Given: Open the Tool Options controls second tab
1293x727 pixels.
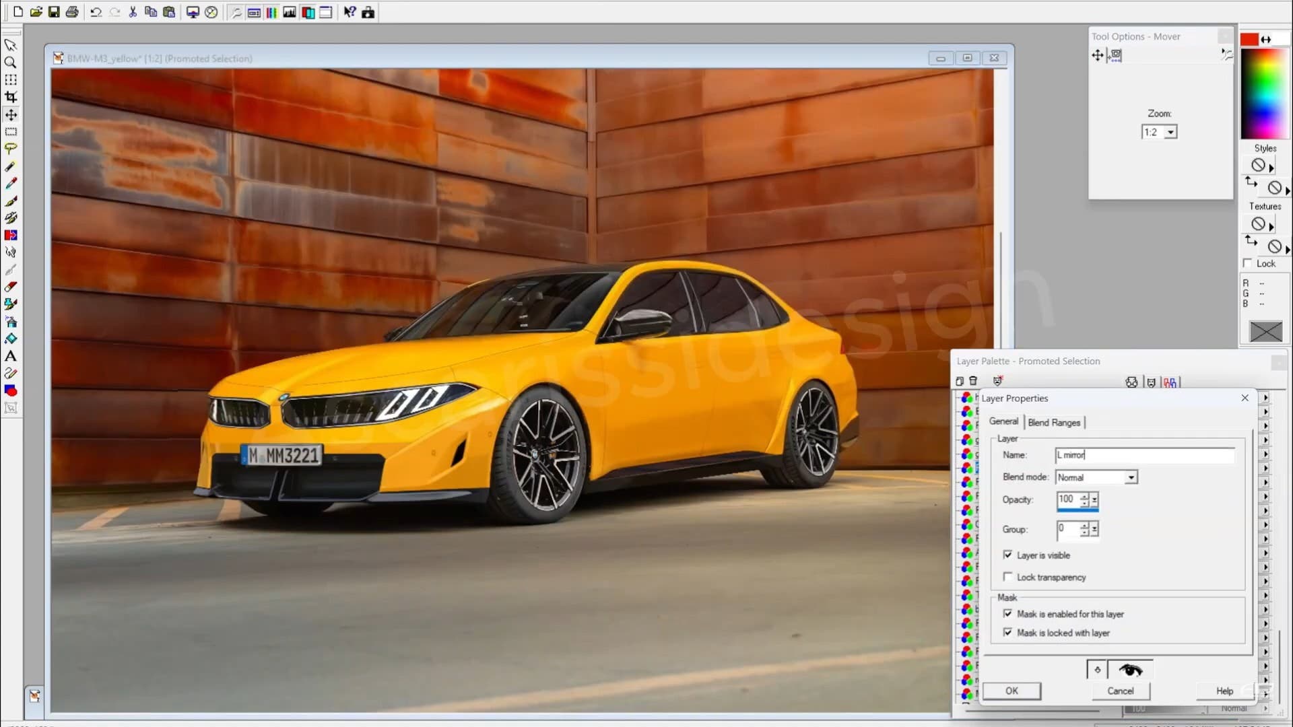Looking at the screenshot, I should [1115, 56].
